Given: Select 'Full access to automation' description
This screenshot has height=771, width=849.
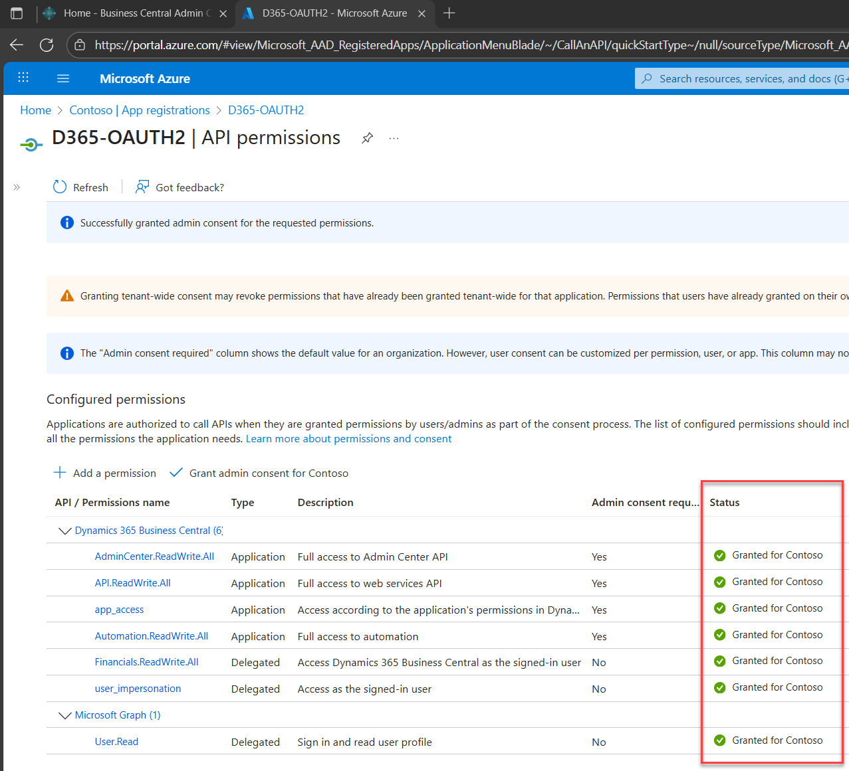Looking at the screenshot, I should [x=358, y=636].
